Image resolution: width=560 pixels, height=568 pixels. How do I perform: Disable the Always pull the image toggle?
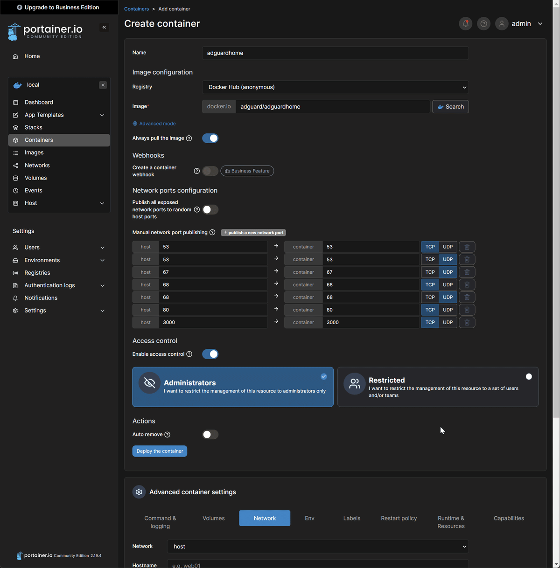(210, 138)
